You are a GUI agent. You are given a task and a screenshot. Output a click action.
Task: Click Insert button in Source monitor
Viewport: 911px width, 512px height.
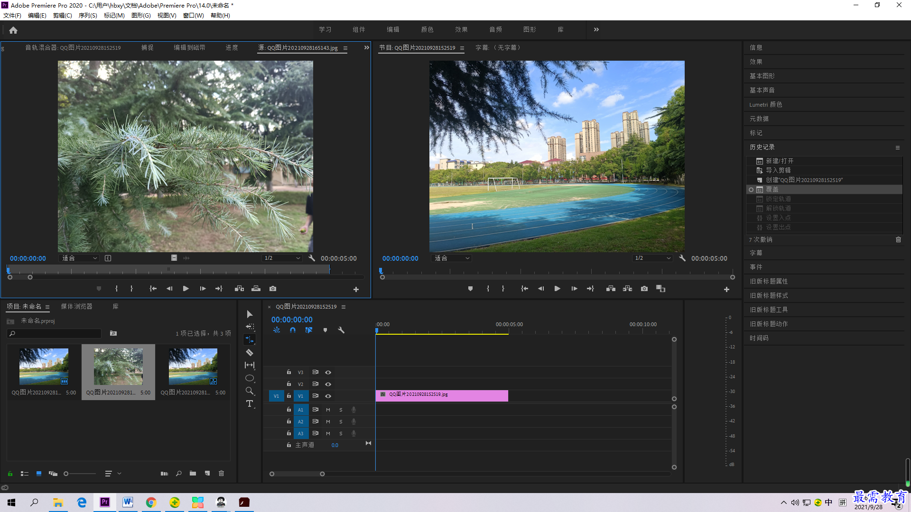pyautogui.click(x=239, y=288)
